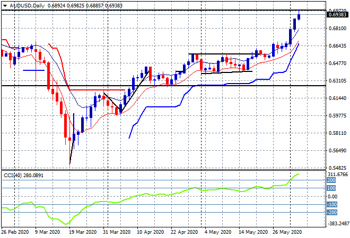The height and width of the screenshot is (238, 350).
Task: Click the CCI 200 level label
Action: click(331, 180)
